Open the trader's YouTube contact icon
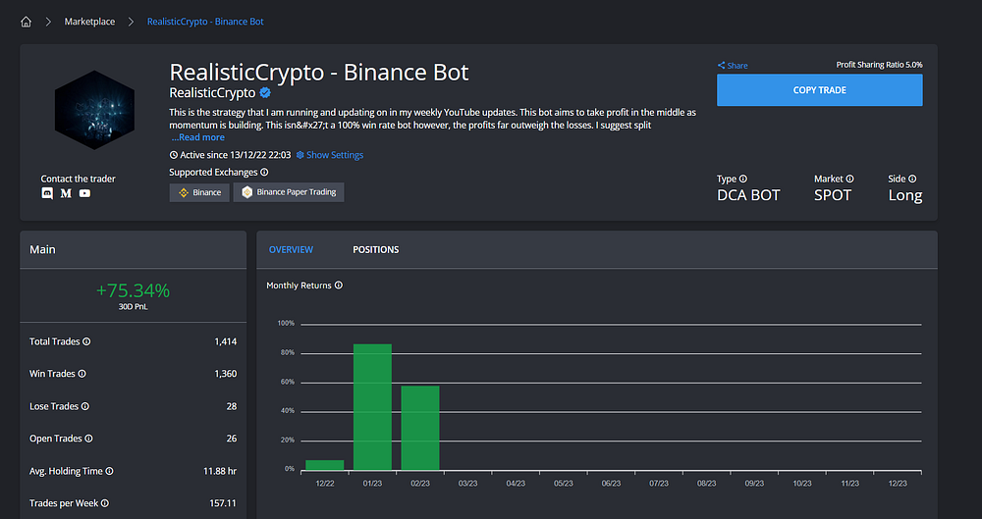Viewport: 982px width, 519px height. tap(84, 193)
